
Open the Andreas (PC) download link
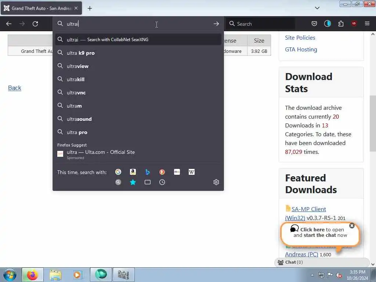click(x=301, y=254)
